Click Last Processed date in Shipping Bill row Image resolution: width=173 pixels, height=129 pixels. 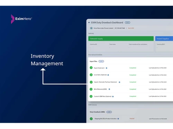coord(158,119)
